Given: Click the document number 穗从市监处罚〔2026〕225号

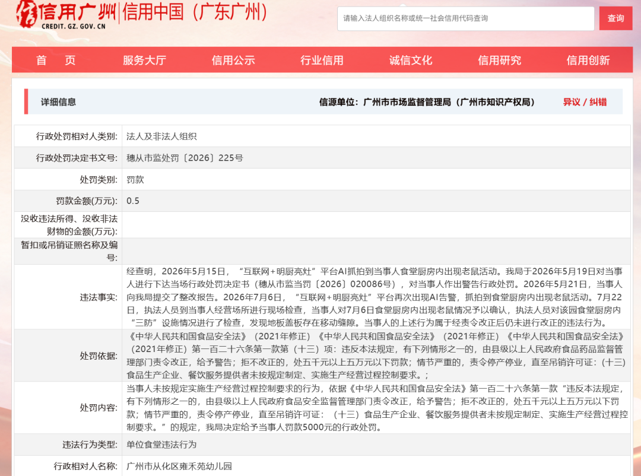Looking at the screenshot, I should pyautogui.click(x=185, y=158).
